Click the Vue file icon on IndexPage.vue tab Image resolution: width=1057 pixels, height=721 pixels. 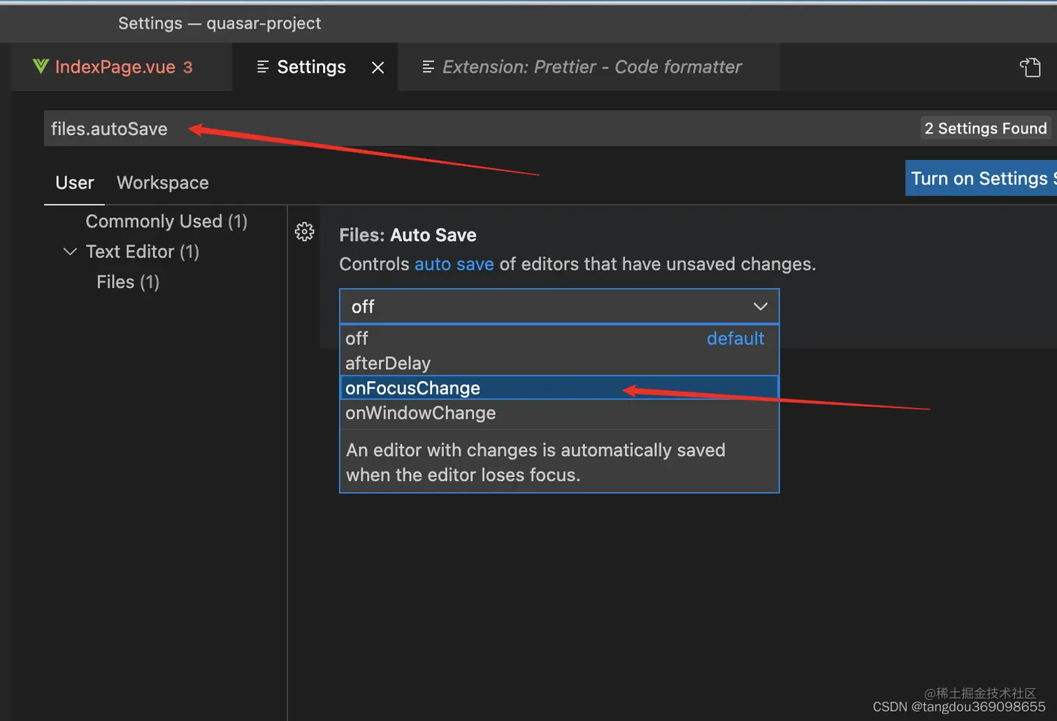[x=41, y=66]
